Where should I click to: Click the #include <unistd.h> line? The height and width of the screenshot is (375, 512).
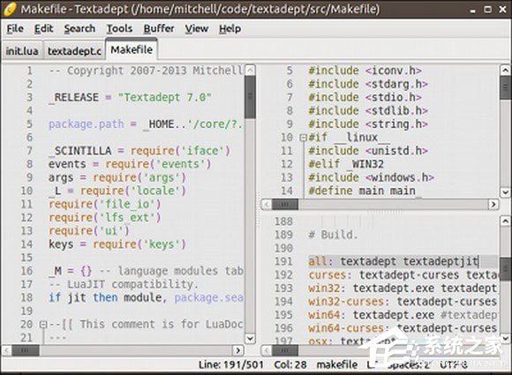coord(368,151)
